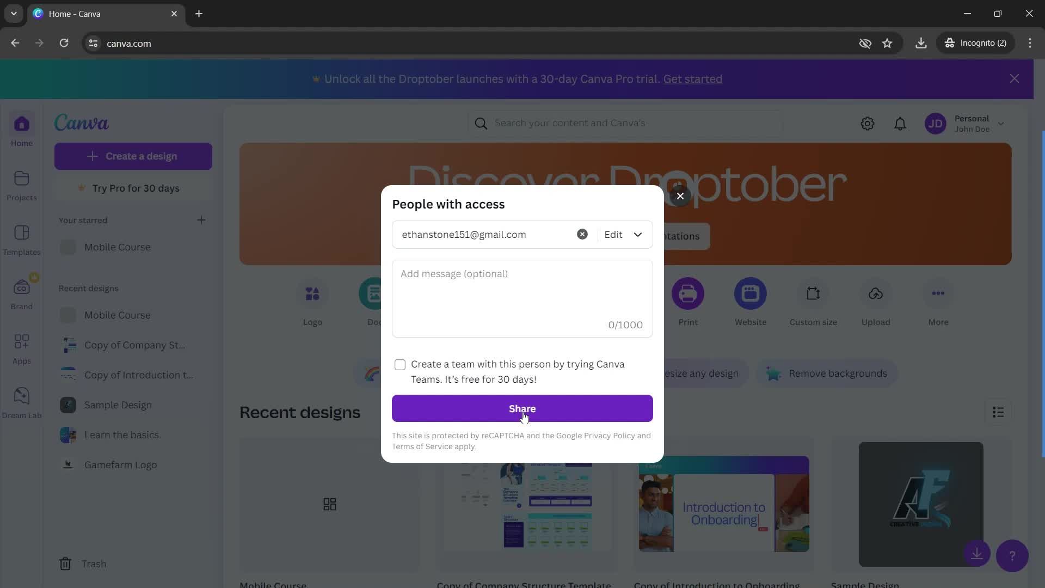Click the Sample Design thumbnail
The width and height of the screenshot is (1045, 588).
[x=921, y=503]
